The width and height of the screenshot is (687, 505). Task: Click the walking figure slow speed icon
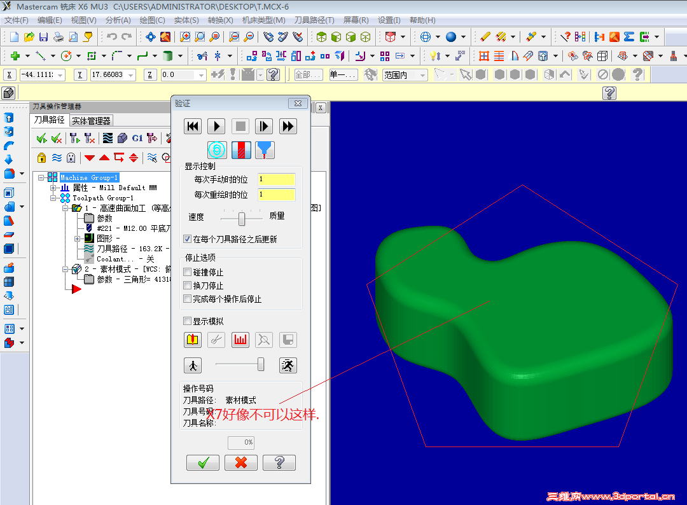point(193,365)
